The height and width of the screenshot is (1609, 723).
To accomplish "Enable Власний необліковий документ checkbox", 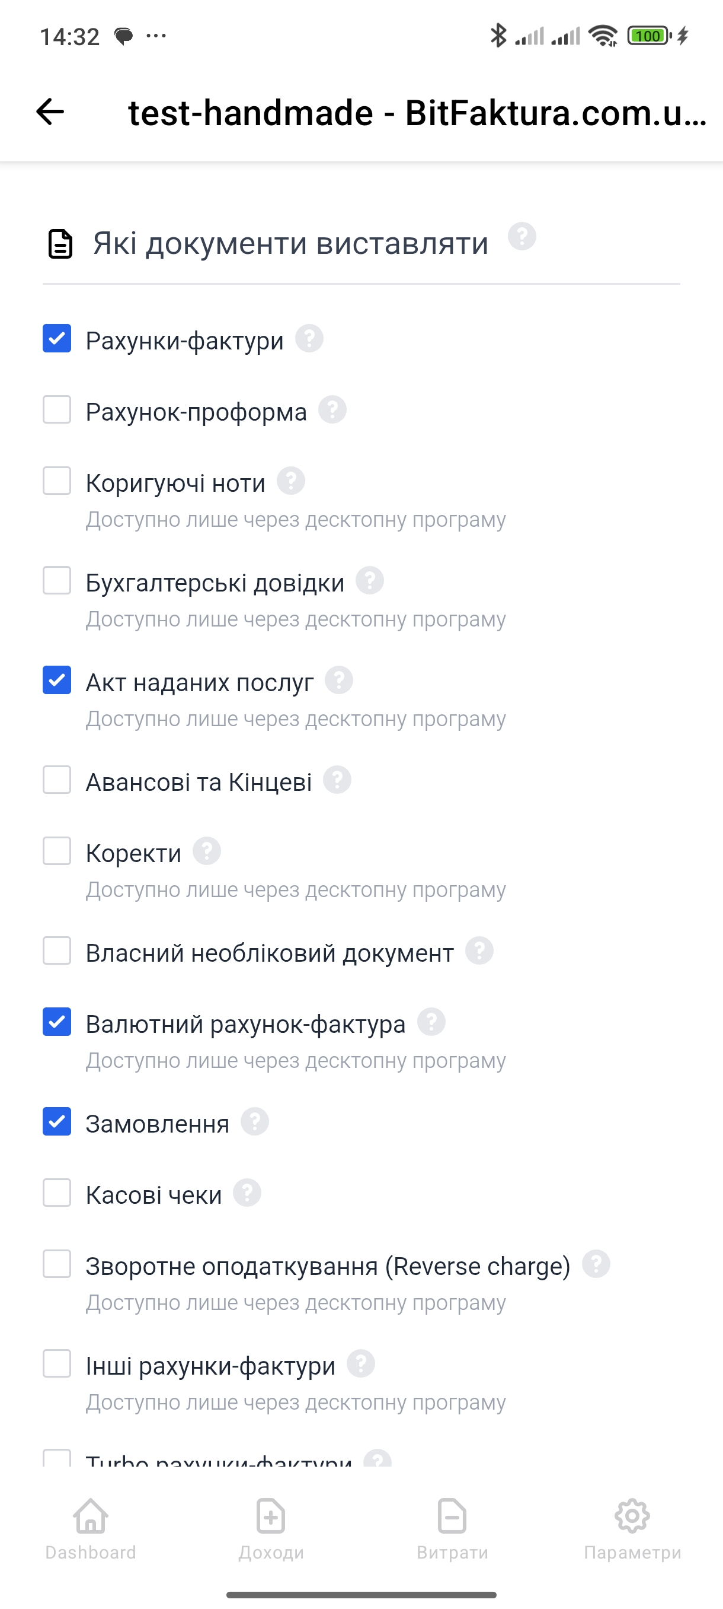I will [57, 951].
